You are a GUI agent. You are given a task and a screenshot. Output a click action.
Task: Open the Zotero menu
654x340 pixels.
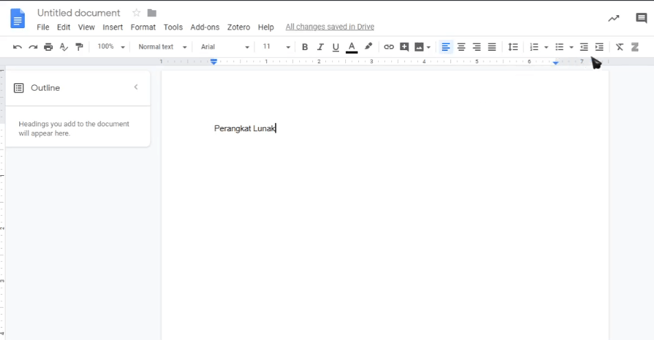(239, 27)
